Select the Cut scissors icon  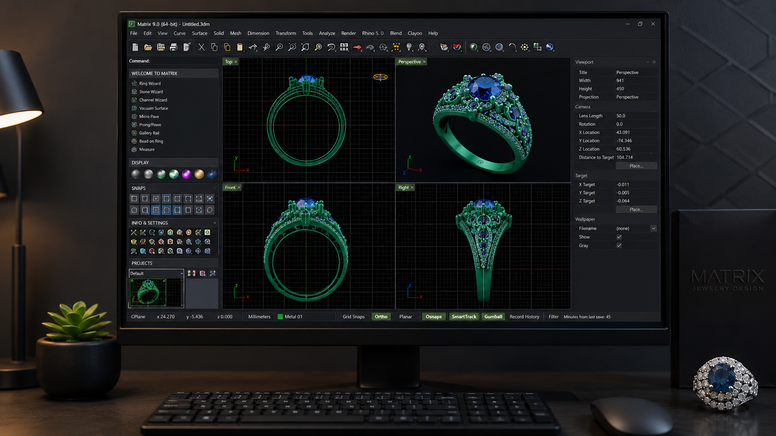(201, 47)
